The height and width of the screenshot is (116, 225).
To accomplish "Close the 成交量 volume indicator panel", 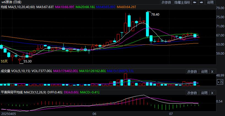I will [x=212, y=72].
